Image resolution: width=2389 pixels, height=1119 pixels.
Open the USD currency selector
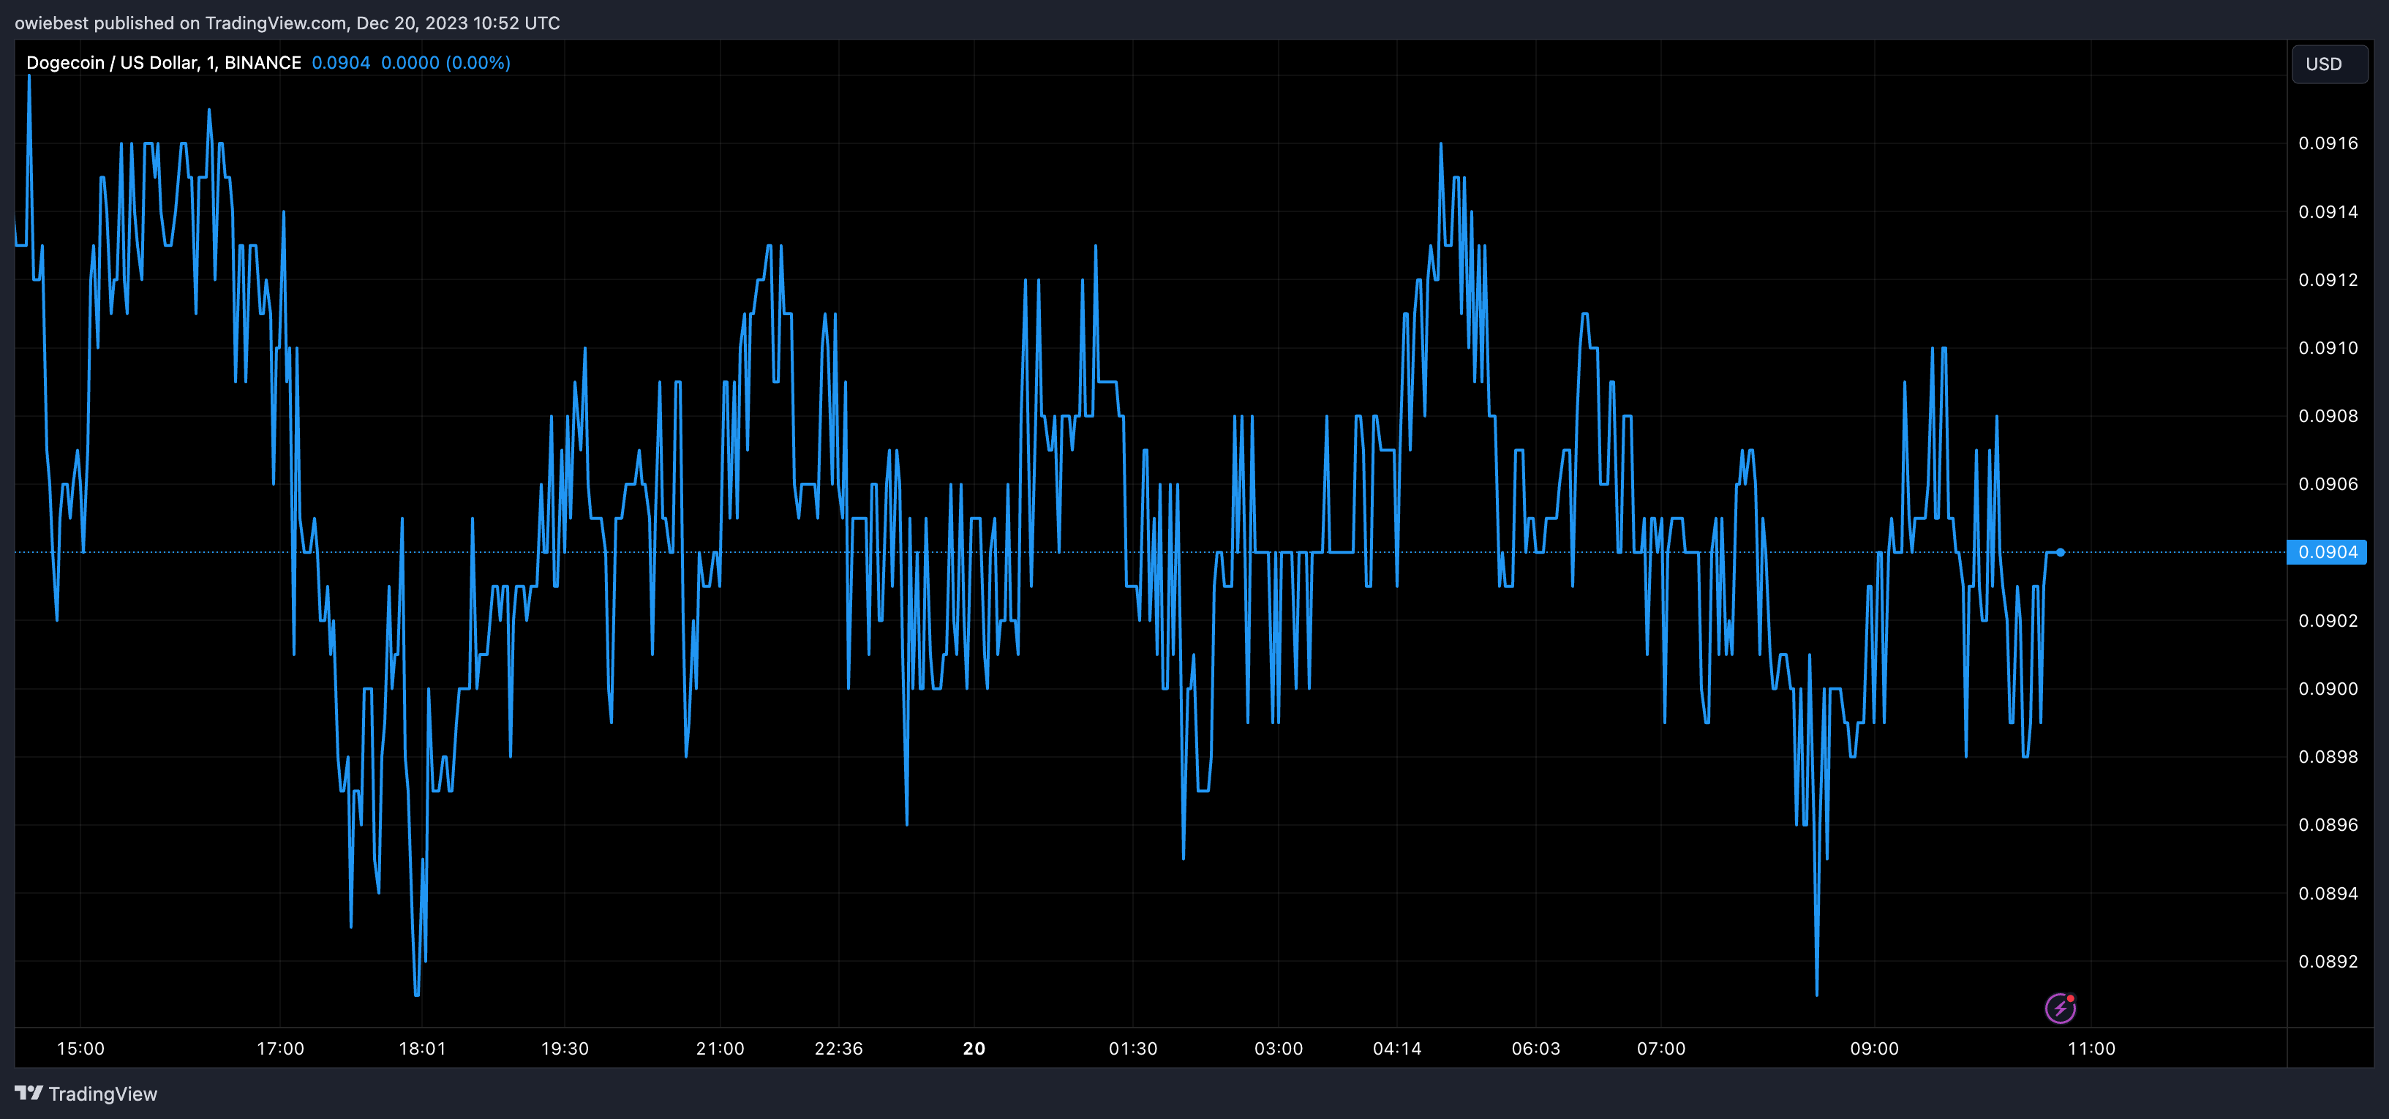pos(2329,64)
